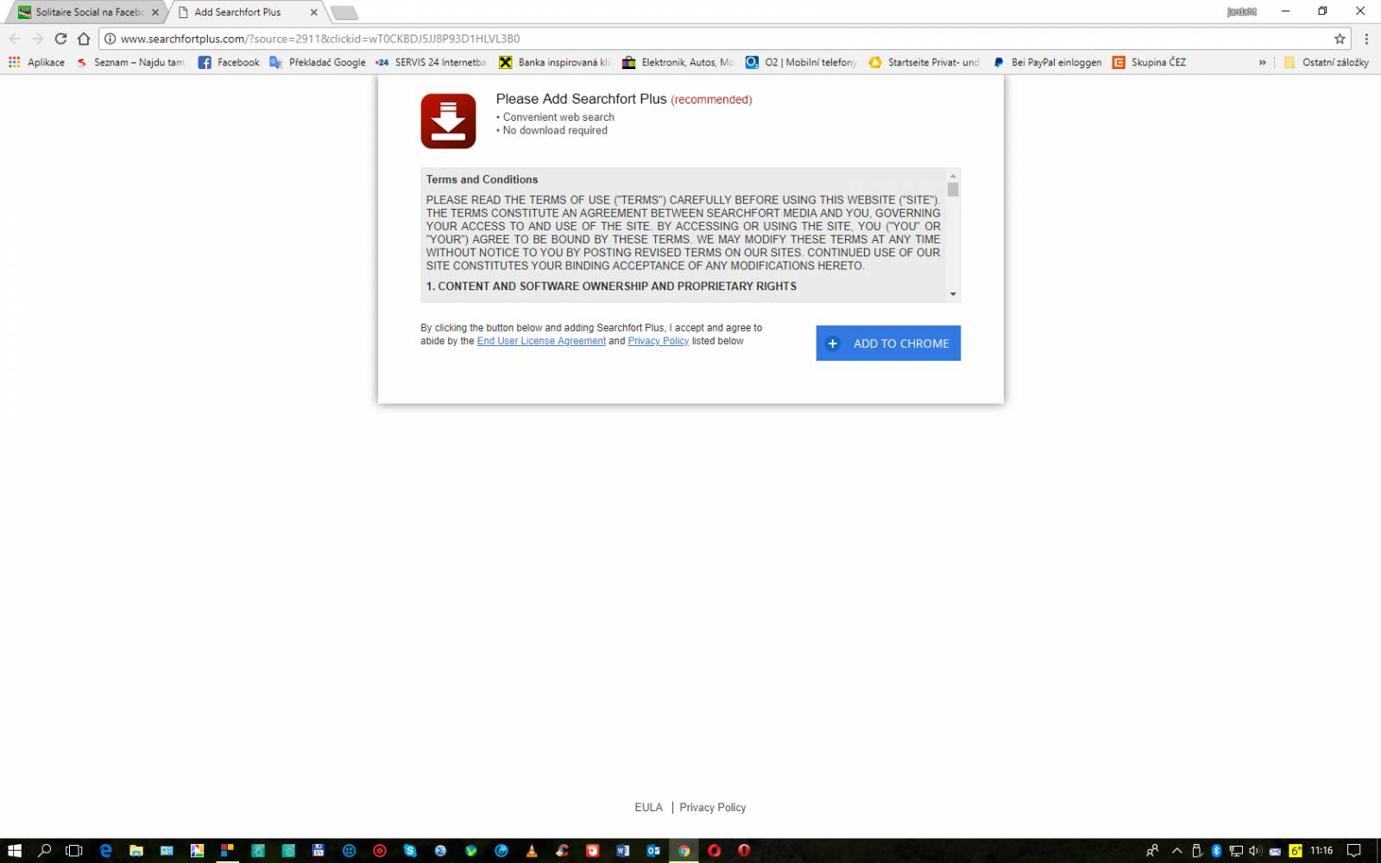This screenshot has width=1381, height=863.
Task: Click the Google Chrome taskbar icon
Action: click(684, 850)
